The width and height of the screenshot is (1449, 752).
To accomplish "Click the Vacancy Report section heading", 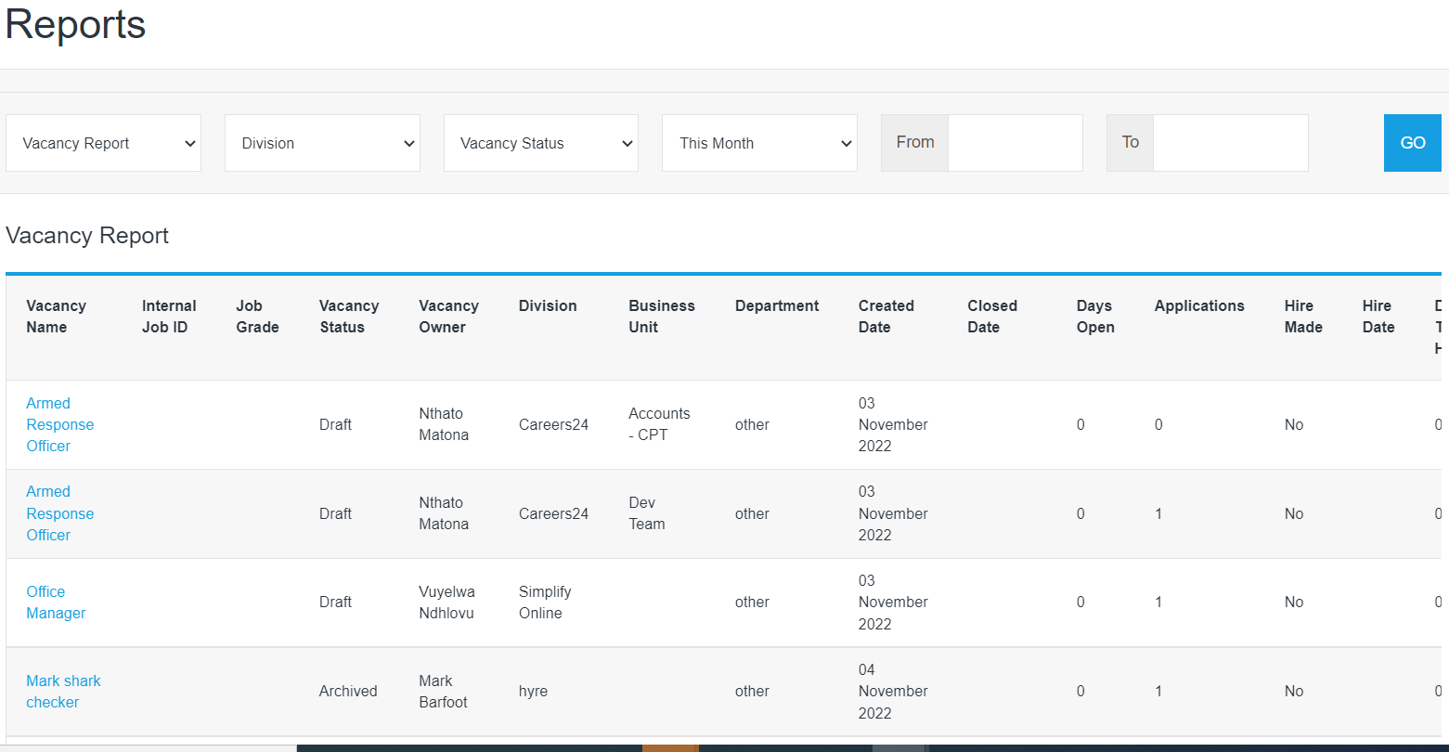I will pos(87,235).
